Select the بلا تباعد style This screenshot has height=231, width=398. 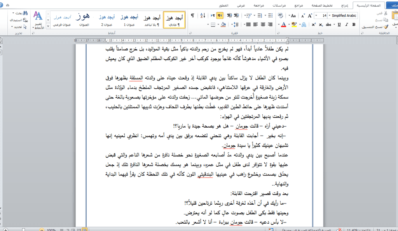click(x=152, y=20)
